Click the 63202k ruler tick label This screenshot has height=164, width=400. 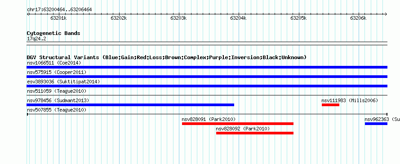tap(119, 18)
